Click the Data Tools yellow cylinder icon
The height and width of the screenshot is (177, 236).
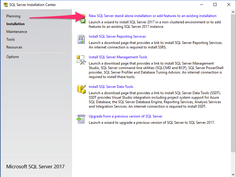point(82,89)
